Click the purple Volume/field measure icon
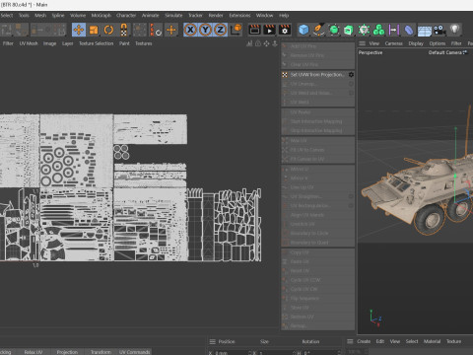The height and width of the screenshot is (355, 473). click(x=393, y=30)
